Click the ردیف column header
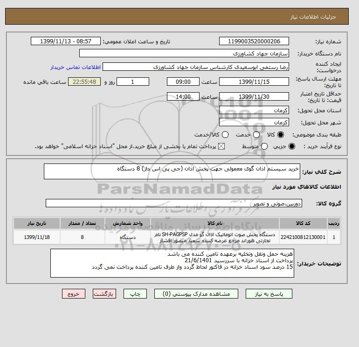 point(333,224)
